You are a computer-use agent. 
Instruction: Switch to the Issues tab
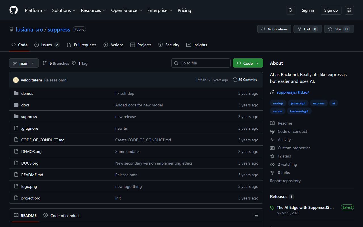(46, 45)
